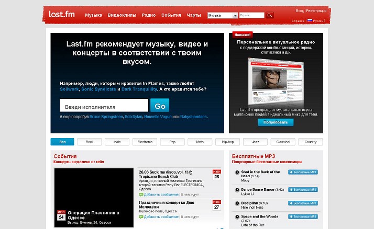
Task: Click the Бесплатные MP3 section heading
Action: pyautogui.click(x=254, y=156)
